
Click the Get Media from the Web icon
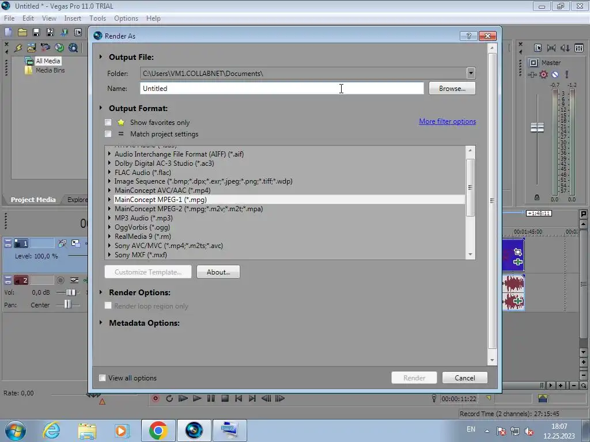click(x=73, y=48)
